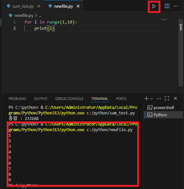Select the newfile.py tab
184x189 pixels.
coord(63,6)
